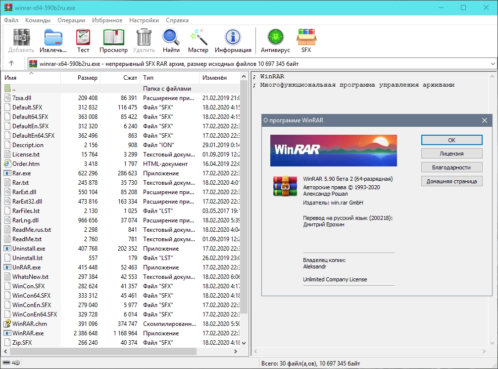Select the 7zxa.dll file icon

pos(7,98)
